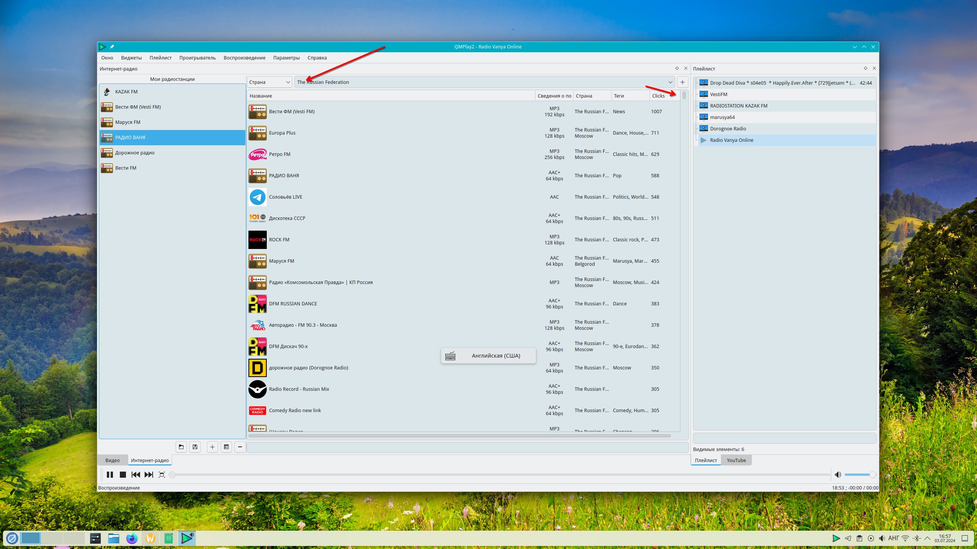Open the Плейлист menu in the menu bar

click(160, 58)
